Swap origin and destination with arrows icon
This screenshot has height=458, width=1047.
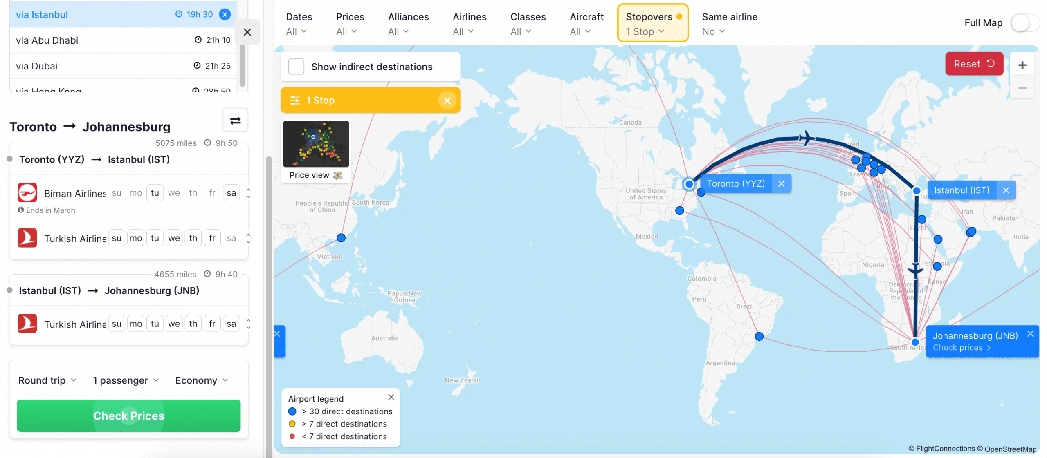pyautogui.click(x=235, y=121)
